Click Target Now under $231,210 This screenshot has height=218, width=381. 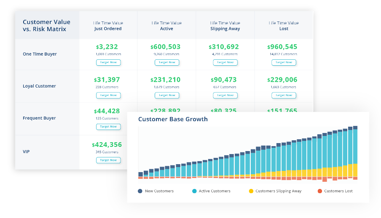[x=167, y=96]
